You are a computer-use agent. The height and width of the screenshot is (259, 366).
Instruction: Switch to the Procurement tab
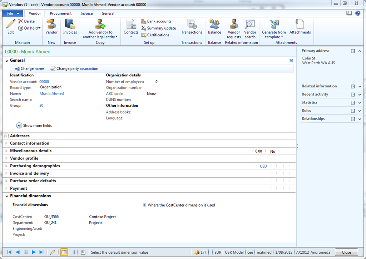coord(61,14)
